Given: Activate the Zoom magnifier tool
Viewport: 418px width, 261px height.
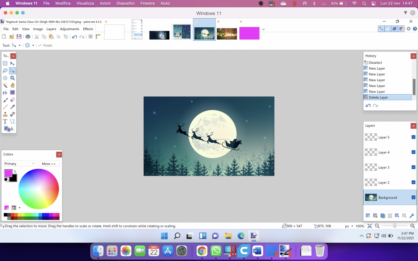Looking at the screenshot, I should click(13, 78).
